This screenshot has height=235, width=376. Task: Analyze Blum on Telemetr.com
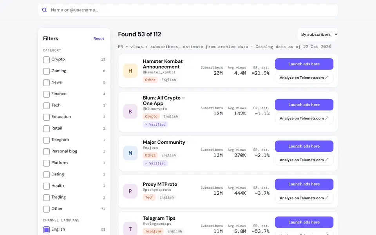click(304, 118)
